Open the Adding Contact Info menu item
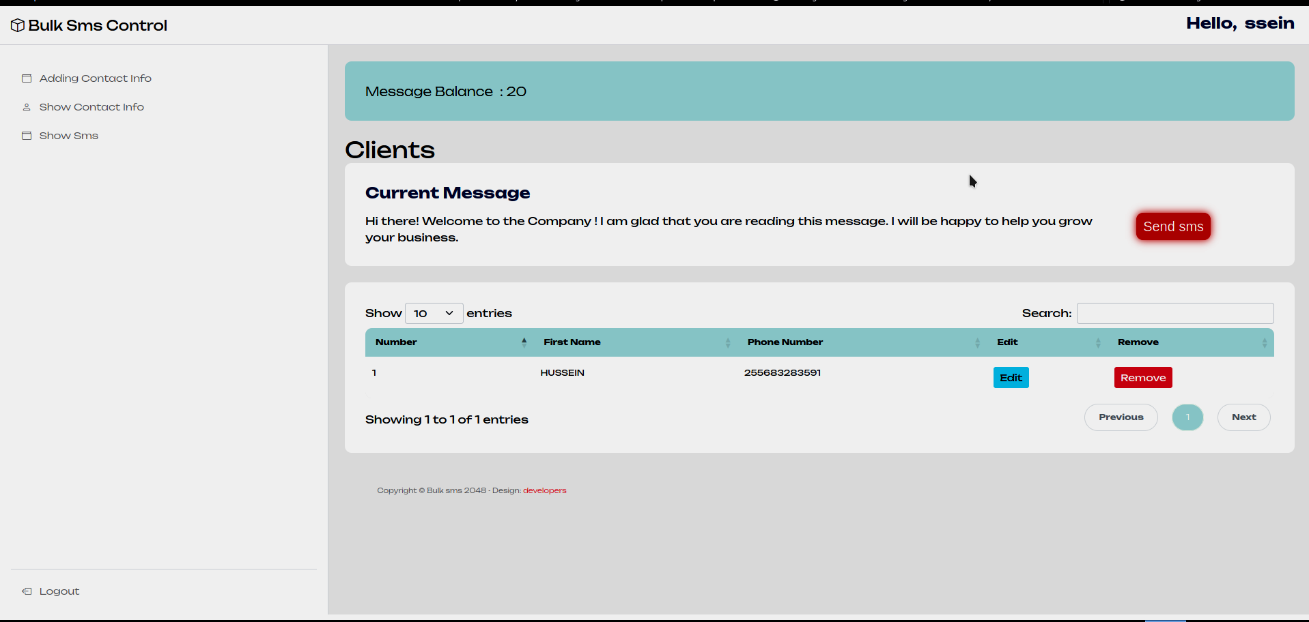 (95, 78)
